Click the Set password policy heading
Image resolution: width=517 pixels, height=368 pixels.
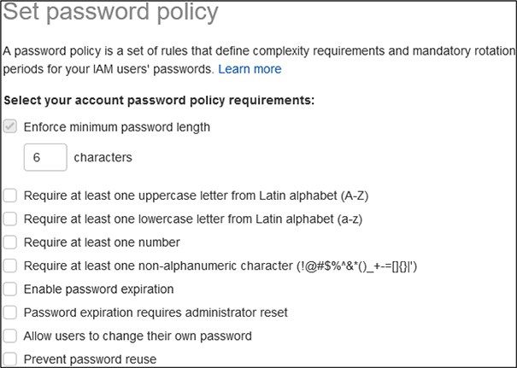click(111, 14)
